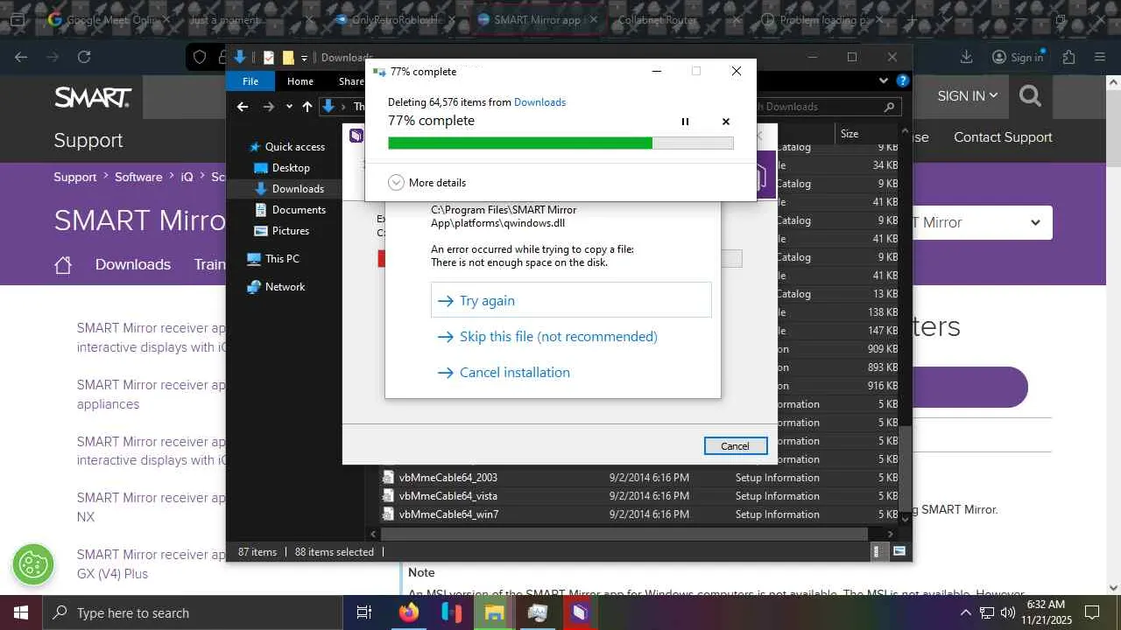Click the Search Downloads field
The width and height of the screenshot is (1121, 630).
coord(830,107)
